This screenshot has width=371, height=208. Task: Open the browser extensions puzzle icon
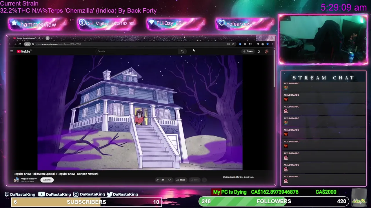pos(250,44)
